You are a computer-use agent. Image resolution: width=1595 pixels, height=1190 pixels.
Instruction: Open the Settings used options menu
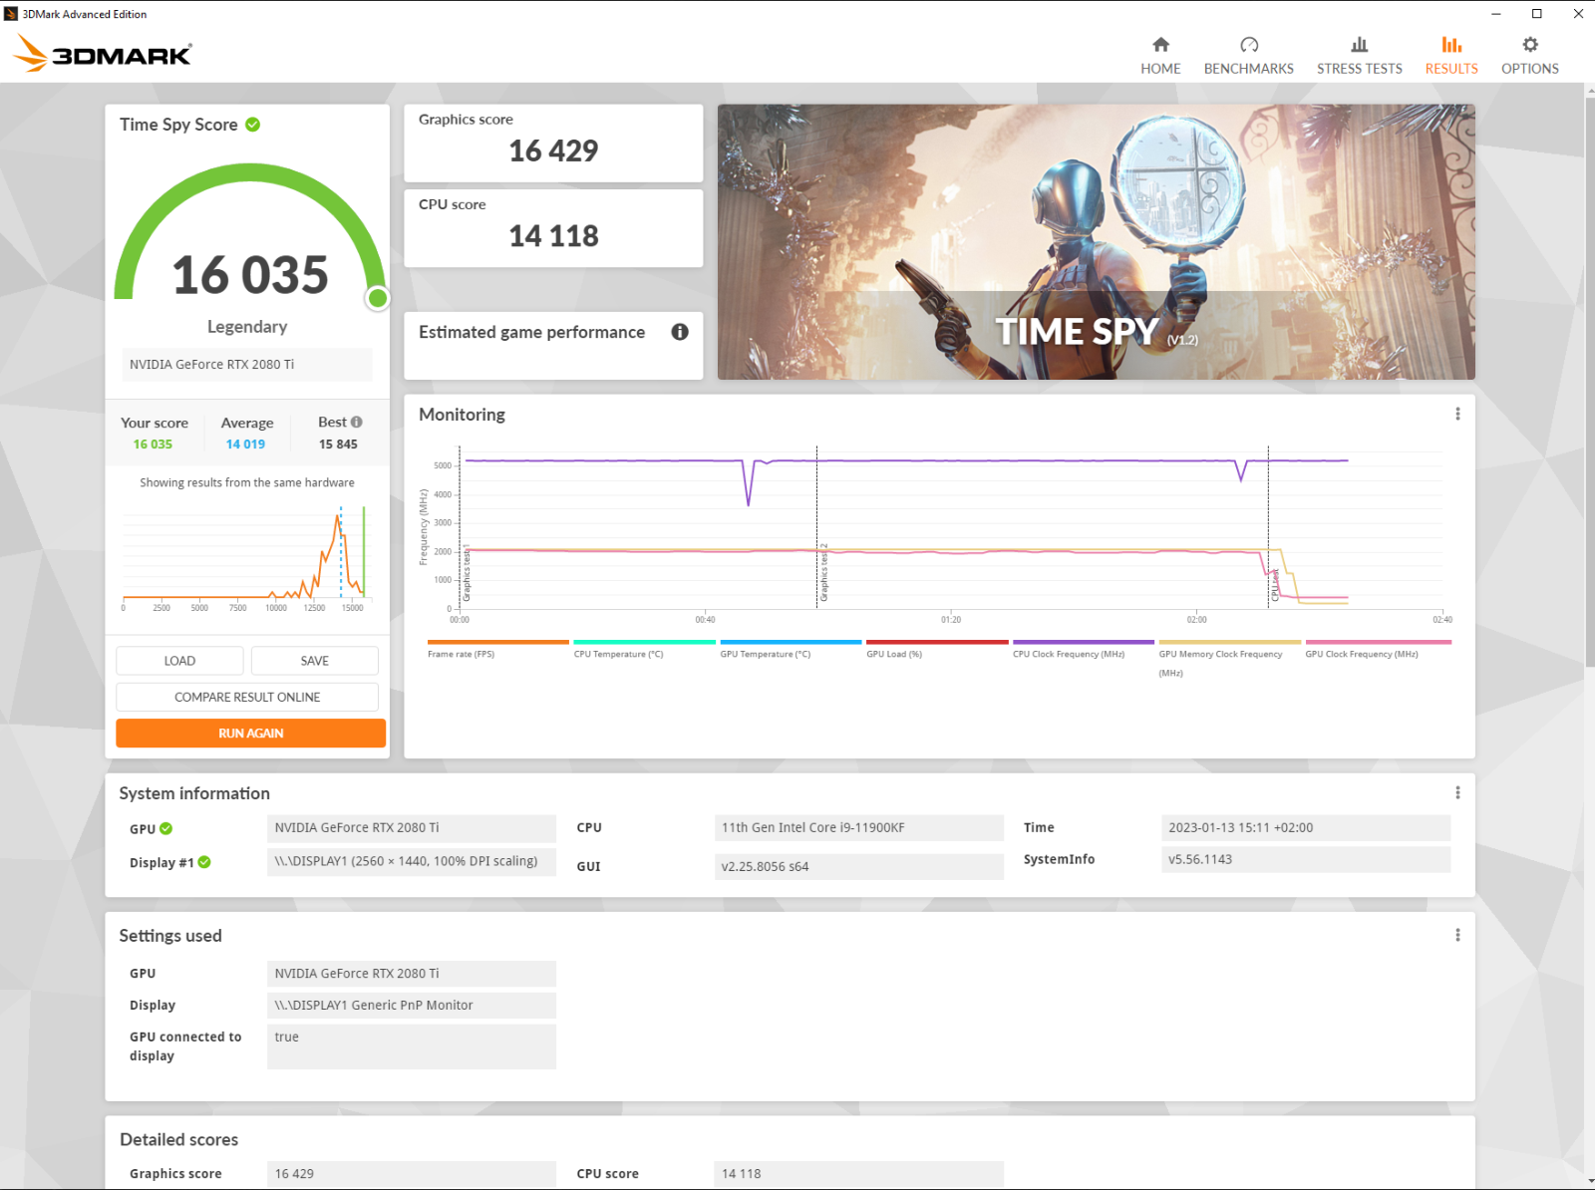point(1457,935)
